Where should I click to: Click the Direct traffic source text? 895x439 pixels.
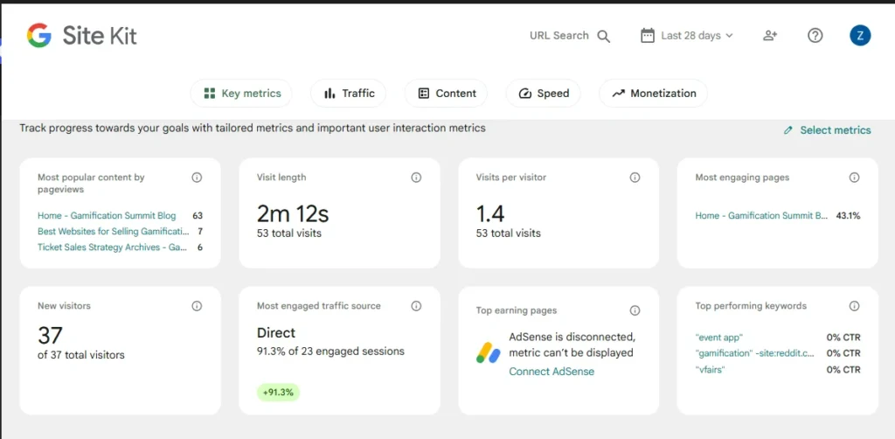point(276,333)
